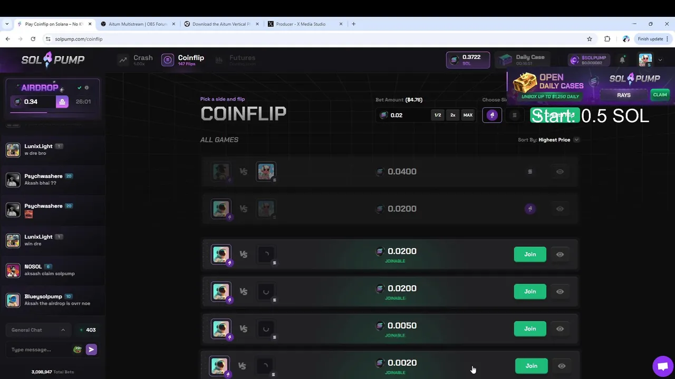Image resolution: width=675 pixels, height=379 pixels.
Task: Bookmark this page with the star icon
Action: click(590, 39)
